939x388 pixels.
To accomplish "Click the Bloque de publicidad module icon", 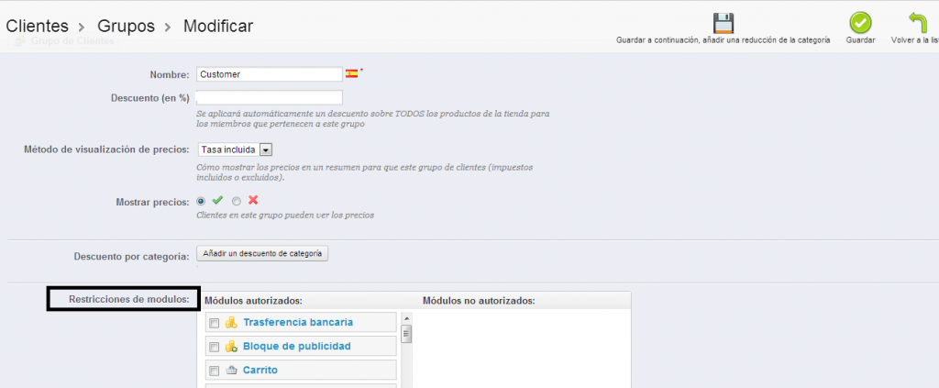I will (231, 347).
